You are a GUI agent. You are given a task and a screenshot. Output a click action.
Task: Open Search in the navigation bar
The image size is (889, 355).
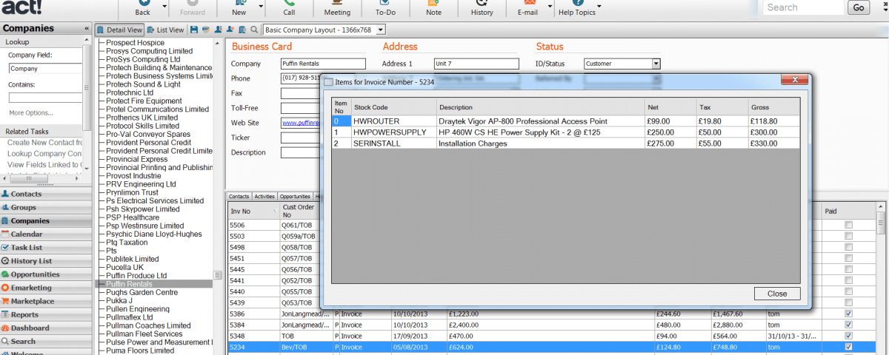46,342
